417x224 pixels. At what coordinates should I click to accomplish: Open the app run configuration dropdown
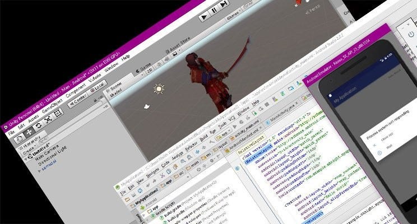(x=223, y=135)
